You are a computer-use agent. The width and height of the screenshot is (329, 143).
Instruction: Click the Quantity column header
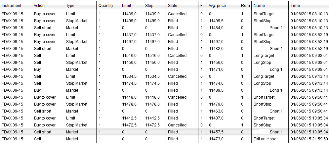[106, 6]
